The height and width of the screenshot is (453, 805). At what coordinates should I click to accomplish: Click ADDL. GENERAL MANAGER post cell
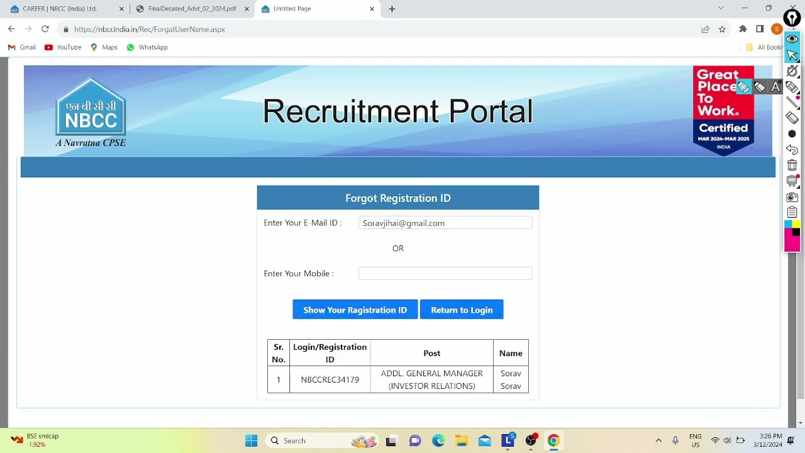431,379
